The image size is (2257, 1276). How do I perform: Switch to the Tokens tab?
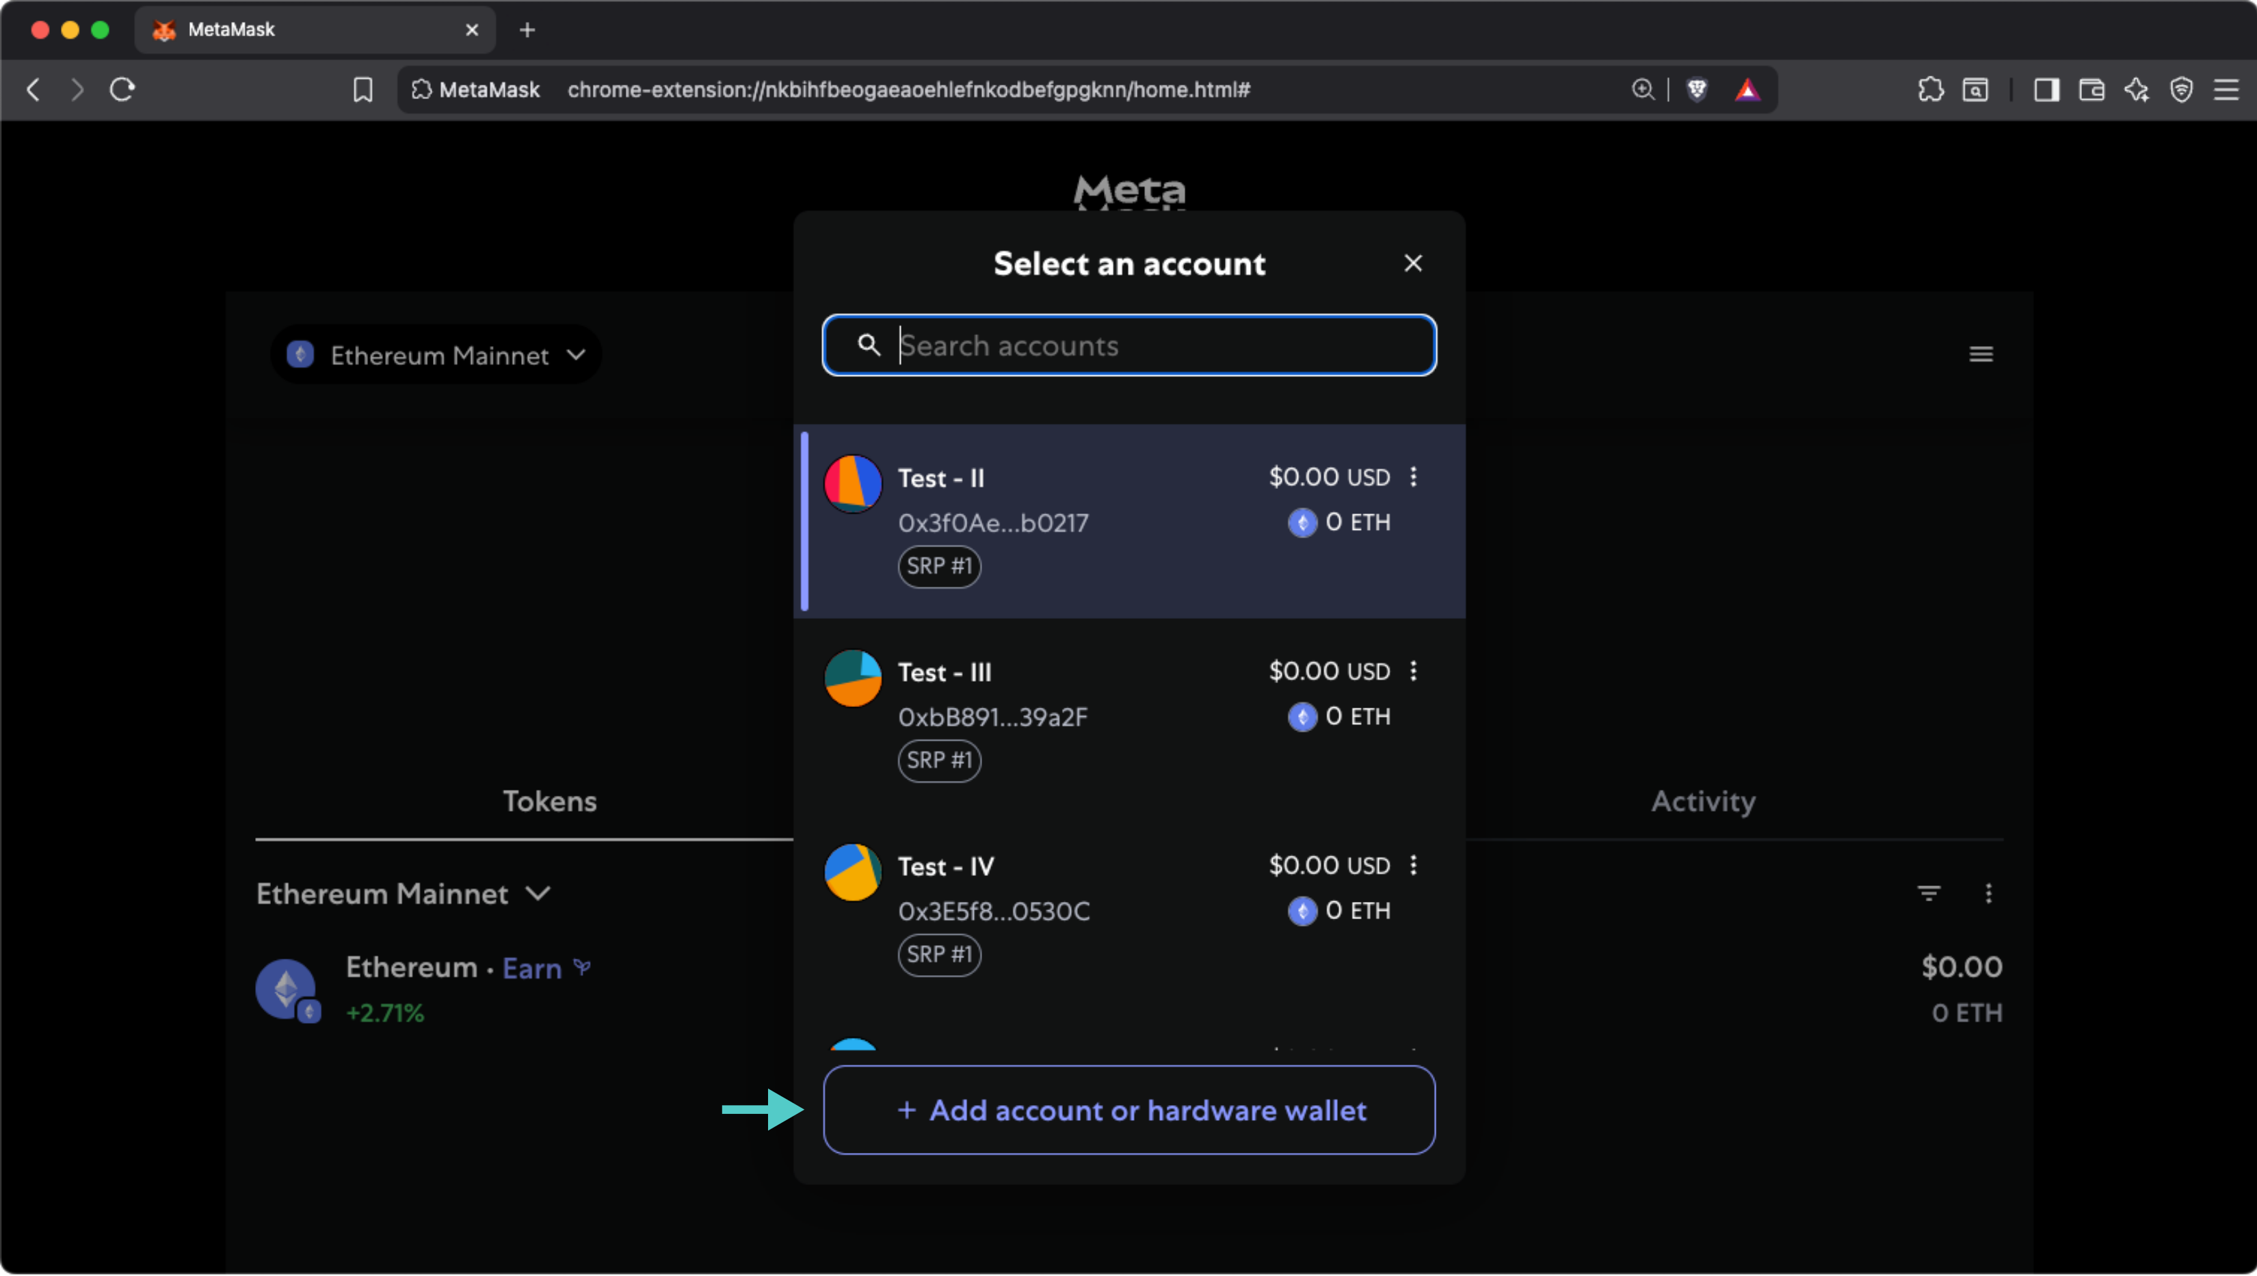550,801
